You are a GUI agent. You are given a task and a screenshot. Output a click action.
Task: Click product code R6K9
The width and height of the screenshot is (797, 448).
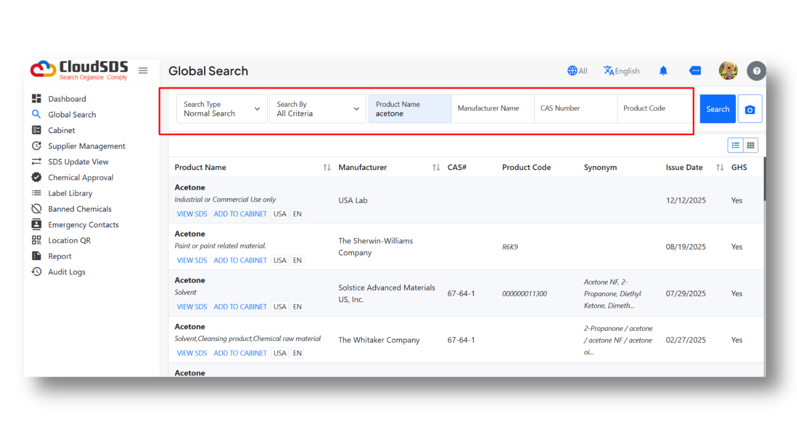coord(510,247)
